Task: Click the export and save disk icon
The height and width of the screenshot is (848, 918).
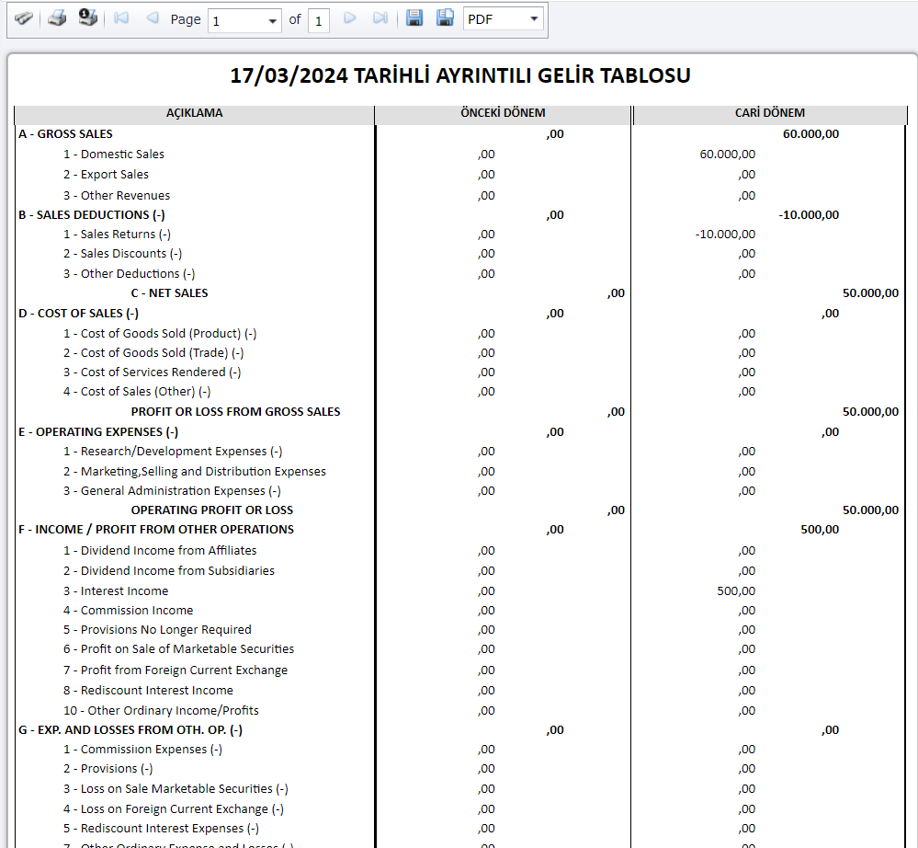Action: coord(414,18)
